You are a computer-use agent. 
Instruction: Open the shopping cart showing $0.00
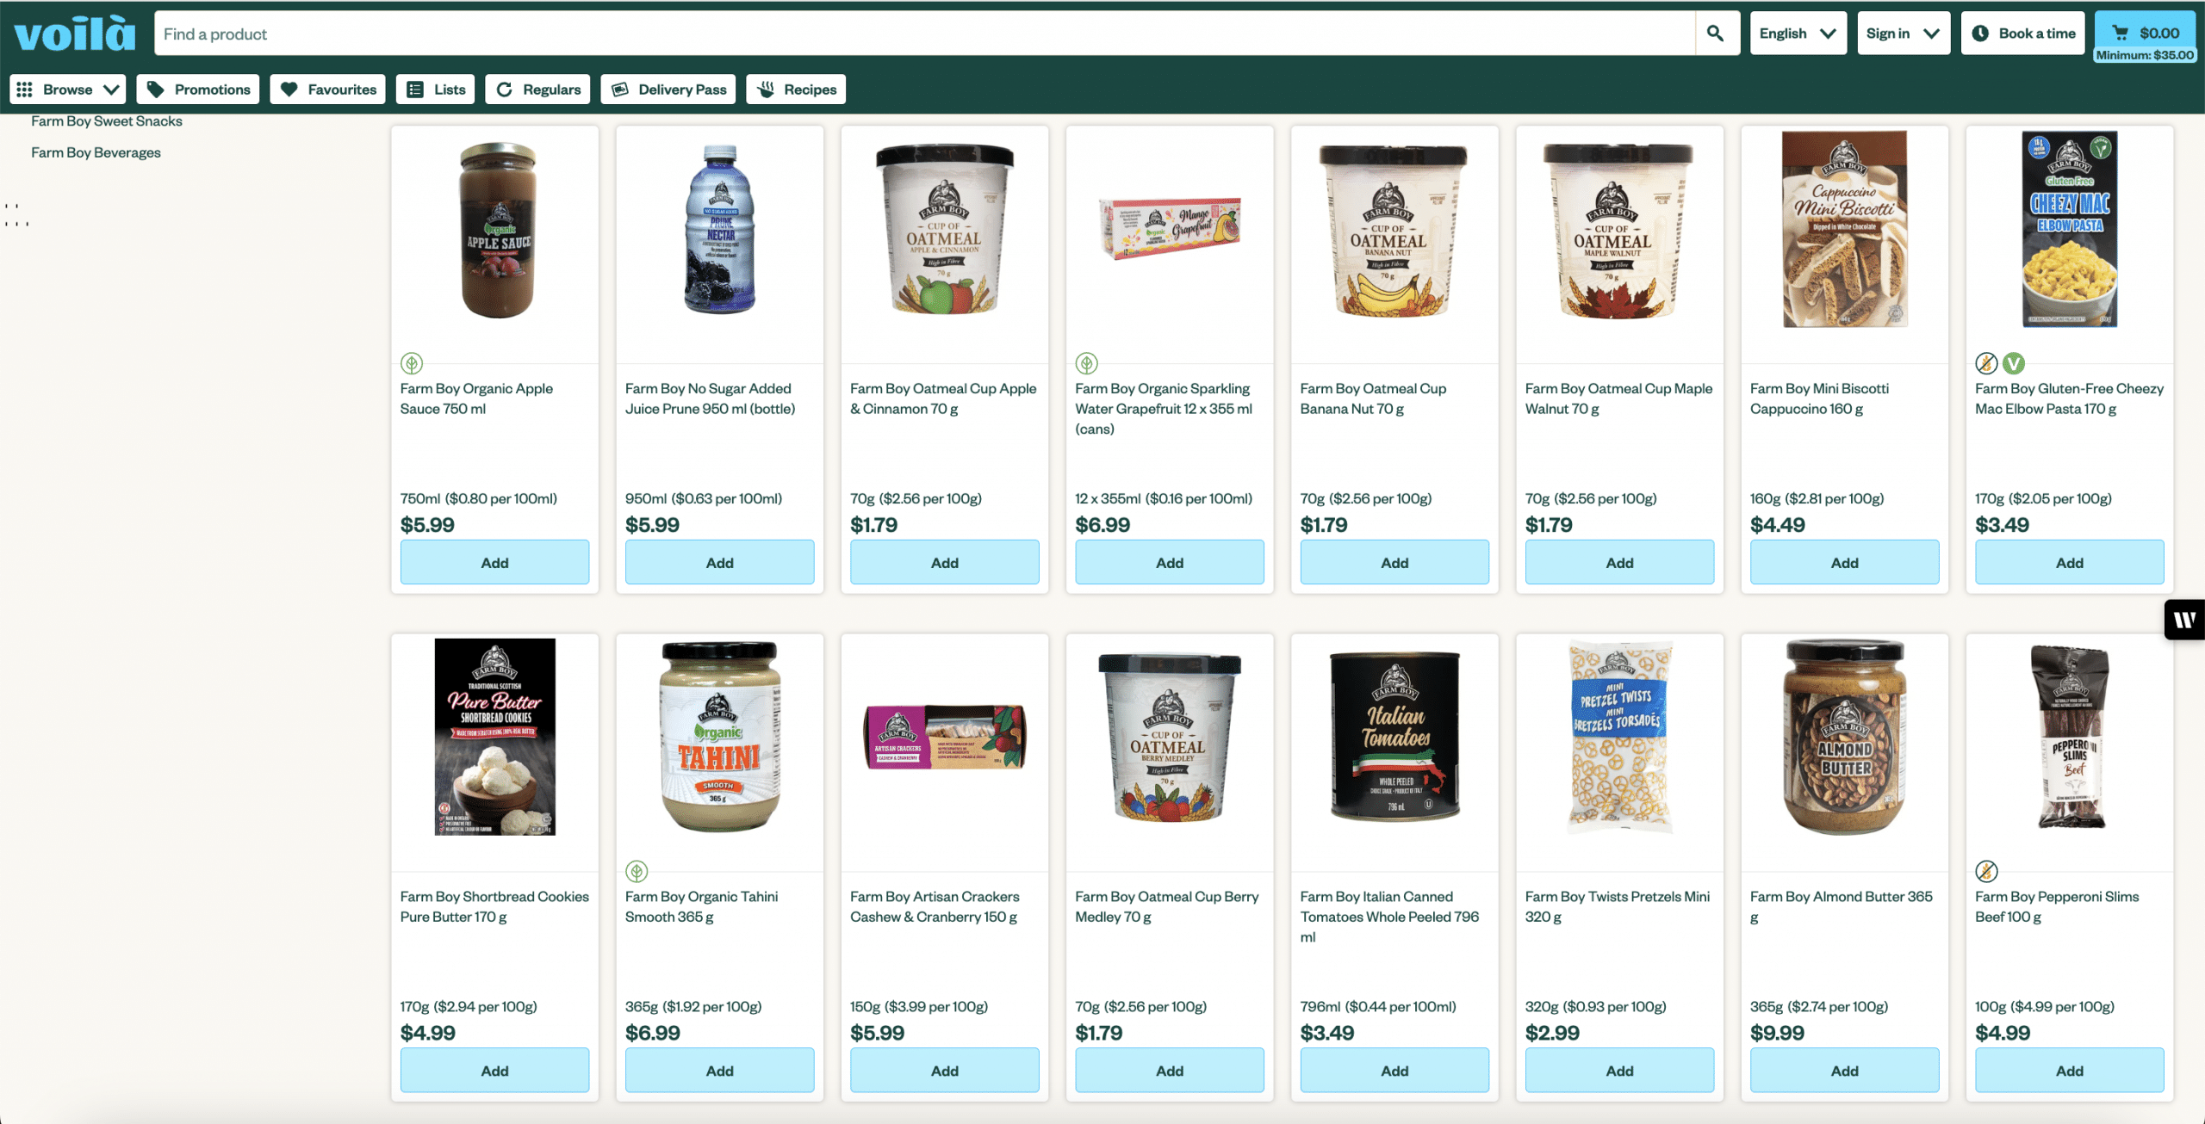pos(2145,34)
